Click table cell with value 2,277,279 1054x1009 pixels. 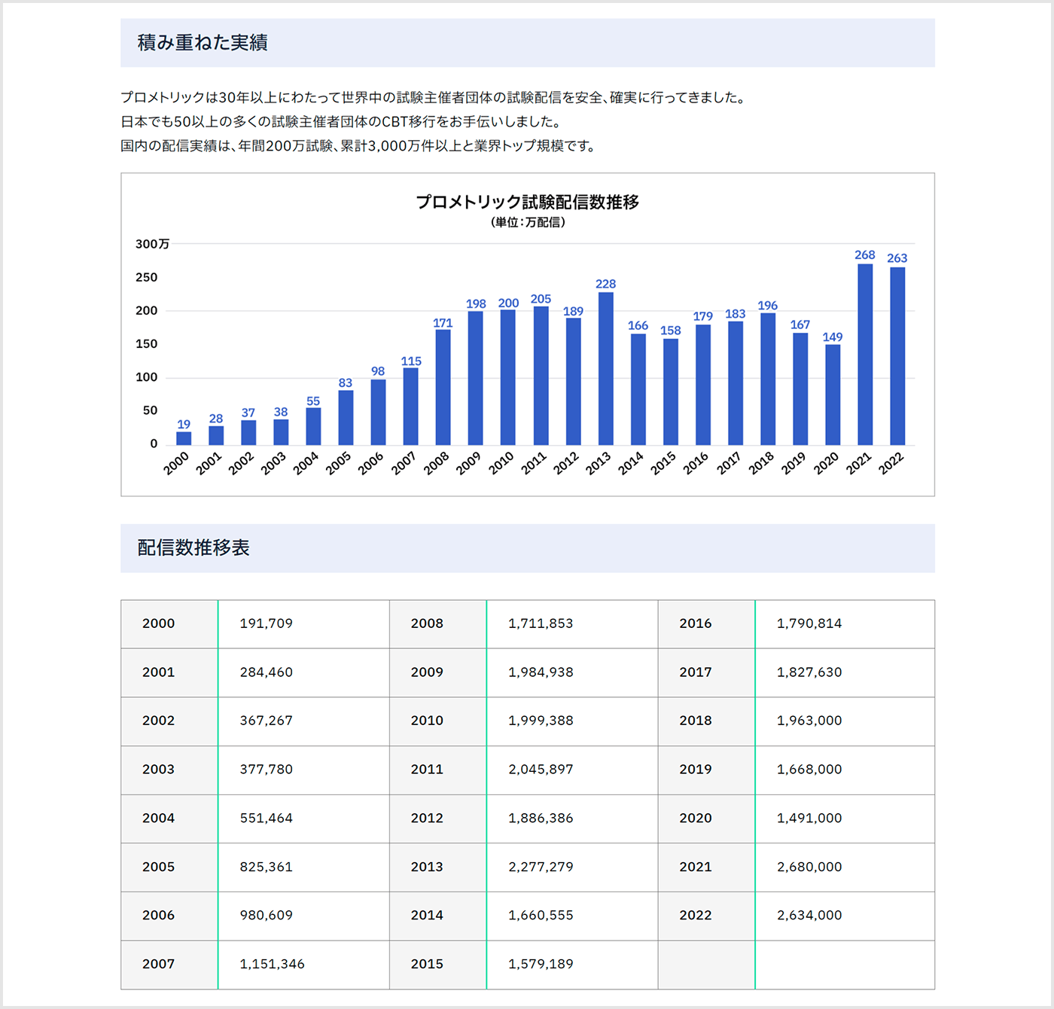[x=572, y=867]
